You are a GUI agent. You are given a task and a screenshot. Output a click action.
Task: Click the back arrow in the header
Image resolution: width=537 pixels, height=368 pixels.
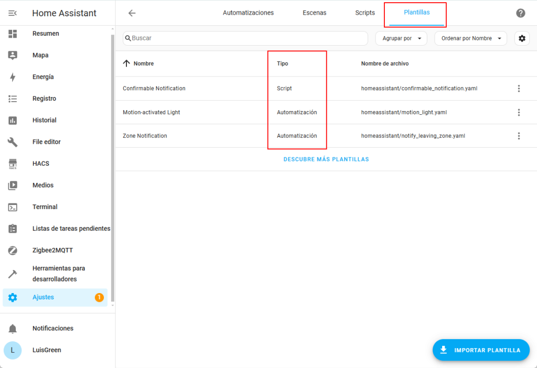point(132,13)
